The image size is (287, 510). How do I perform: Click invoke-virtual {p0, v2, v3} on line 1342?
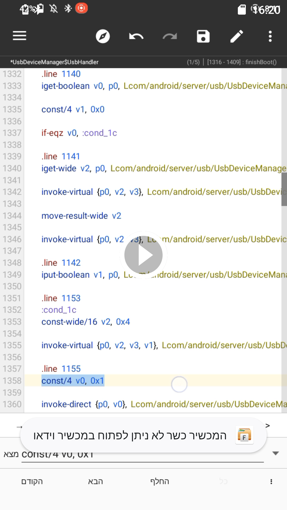click(164, 192)
